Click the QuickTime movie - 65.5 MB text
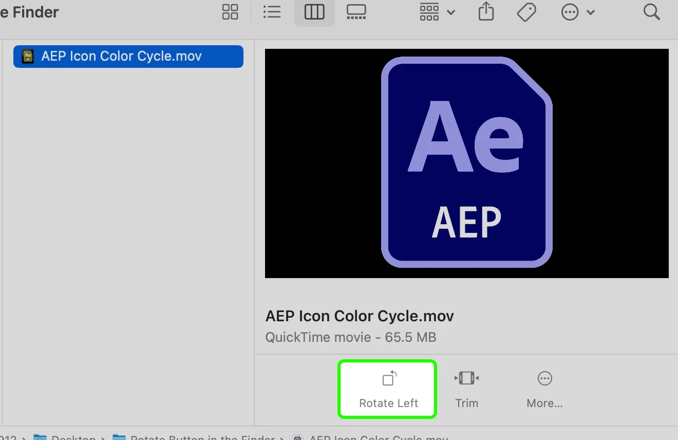 (x=351, y=337)
